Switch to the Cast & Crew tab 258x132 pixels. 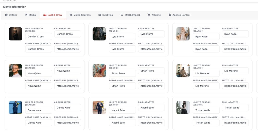click(x=53, y=15)
